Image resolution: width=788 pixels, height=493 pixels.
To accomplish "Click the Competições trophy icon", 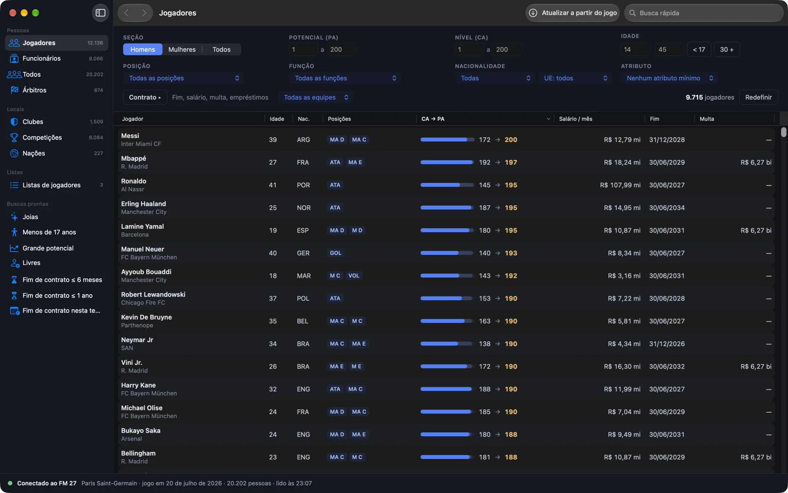I will click(x=14, y=137).
